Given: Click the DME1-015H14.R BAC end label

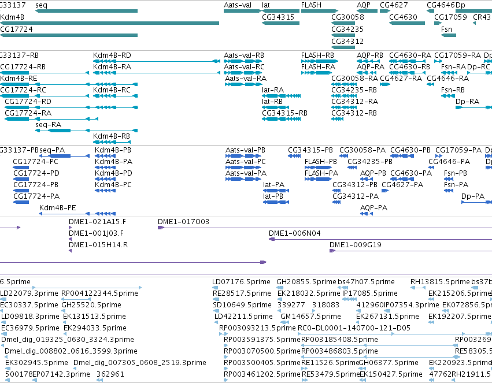Looking at the screenshot, I should click(98, 245).
